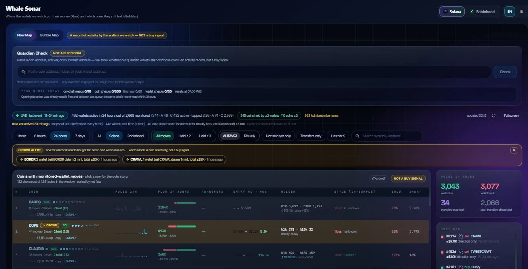Sort by the SMART column header
Screen dimensions: 528x269
pyautogui.click(x=415, y=192)
